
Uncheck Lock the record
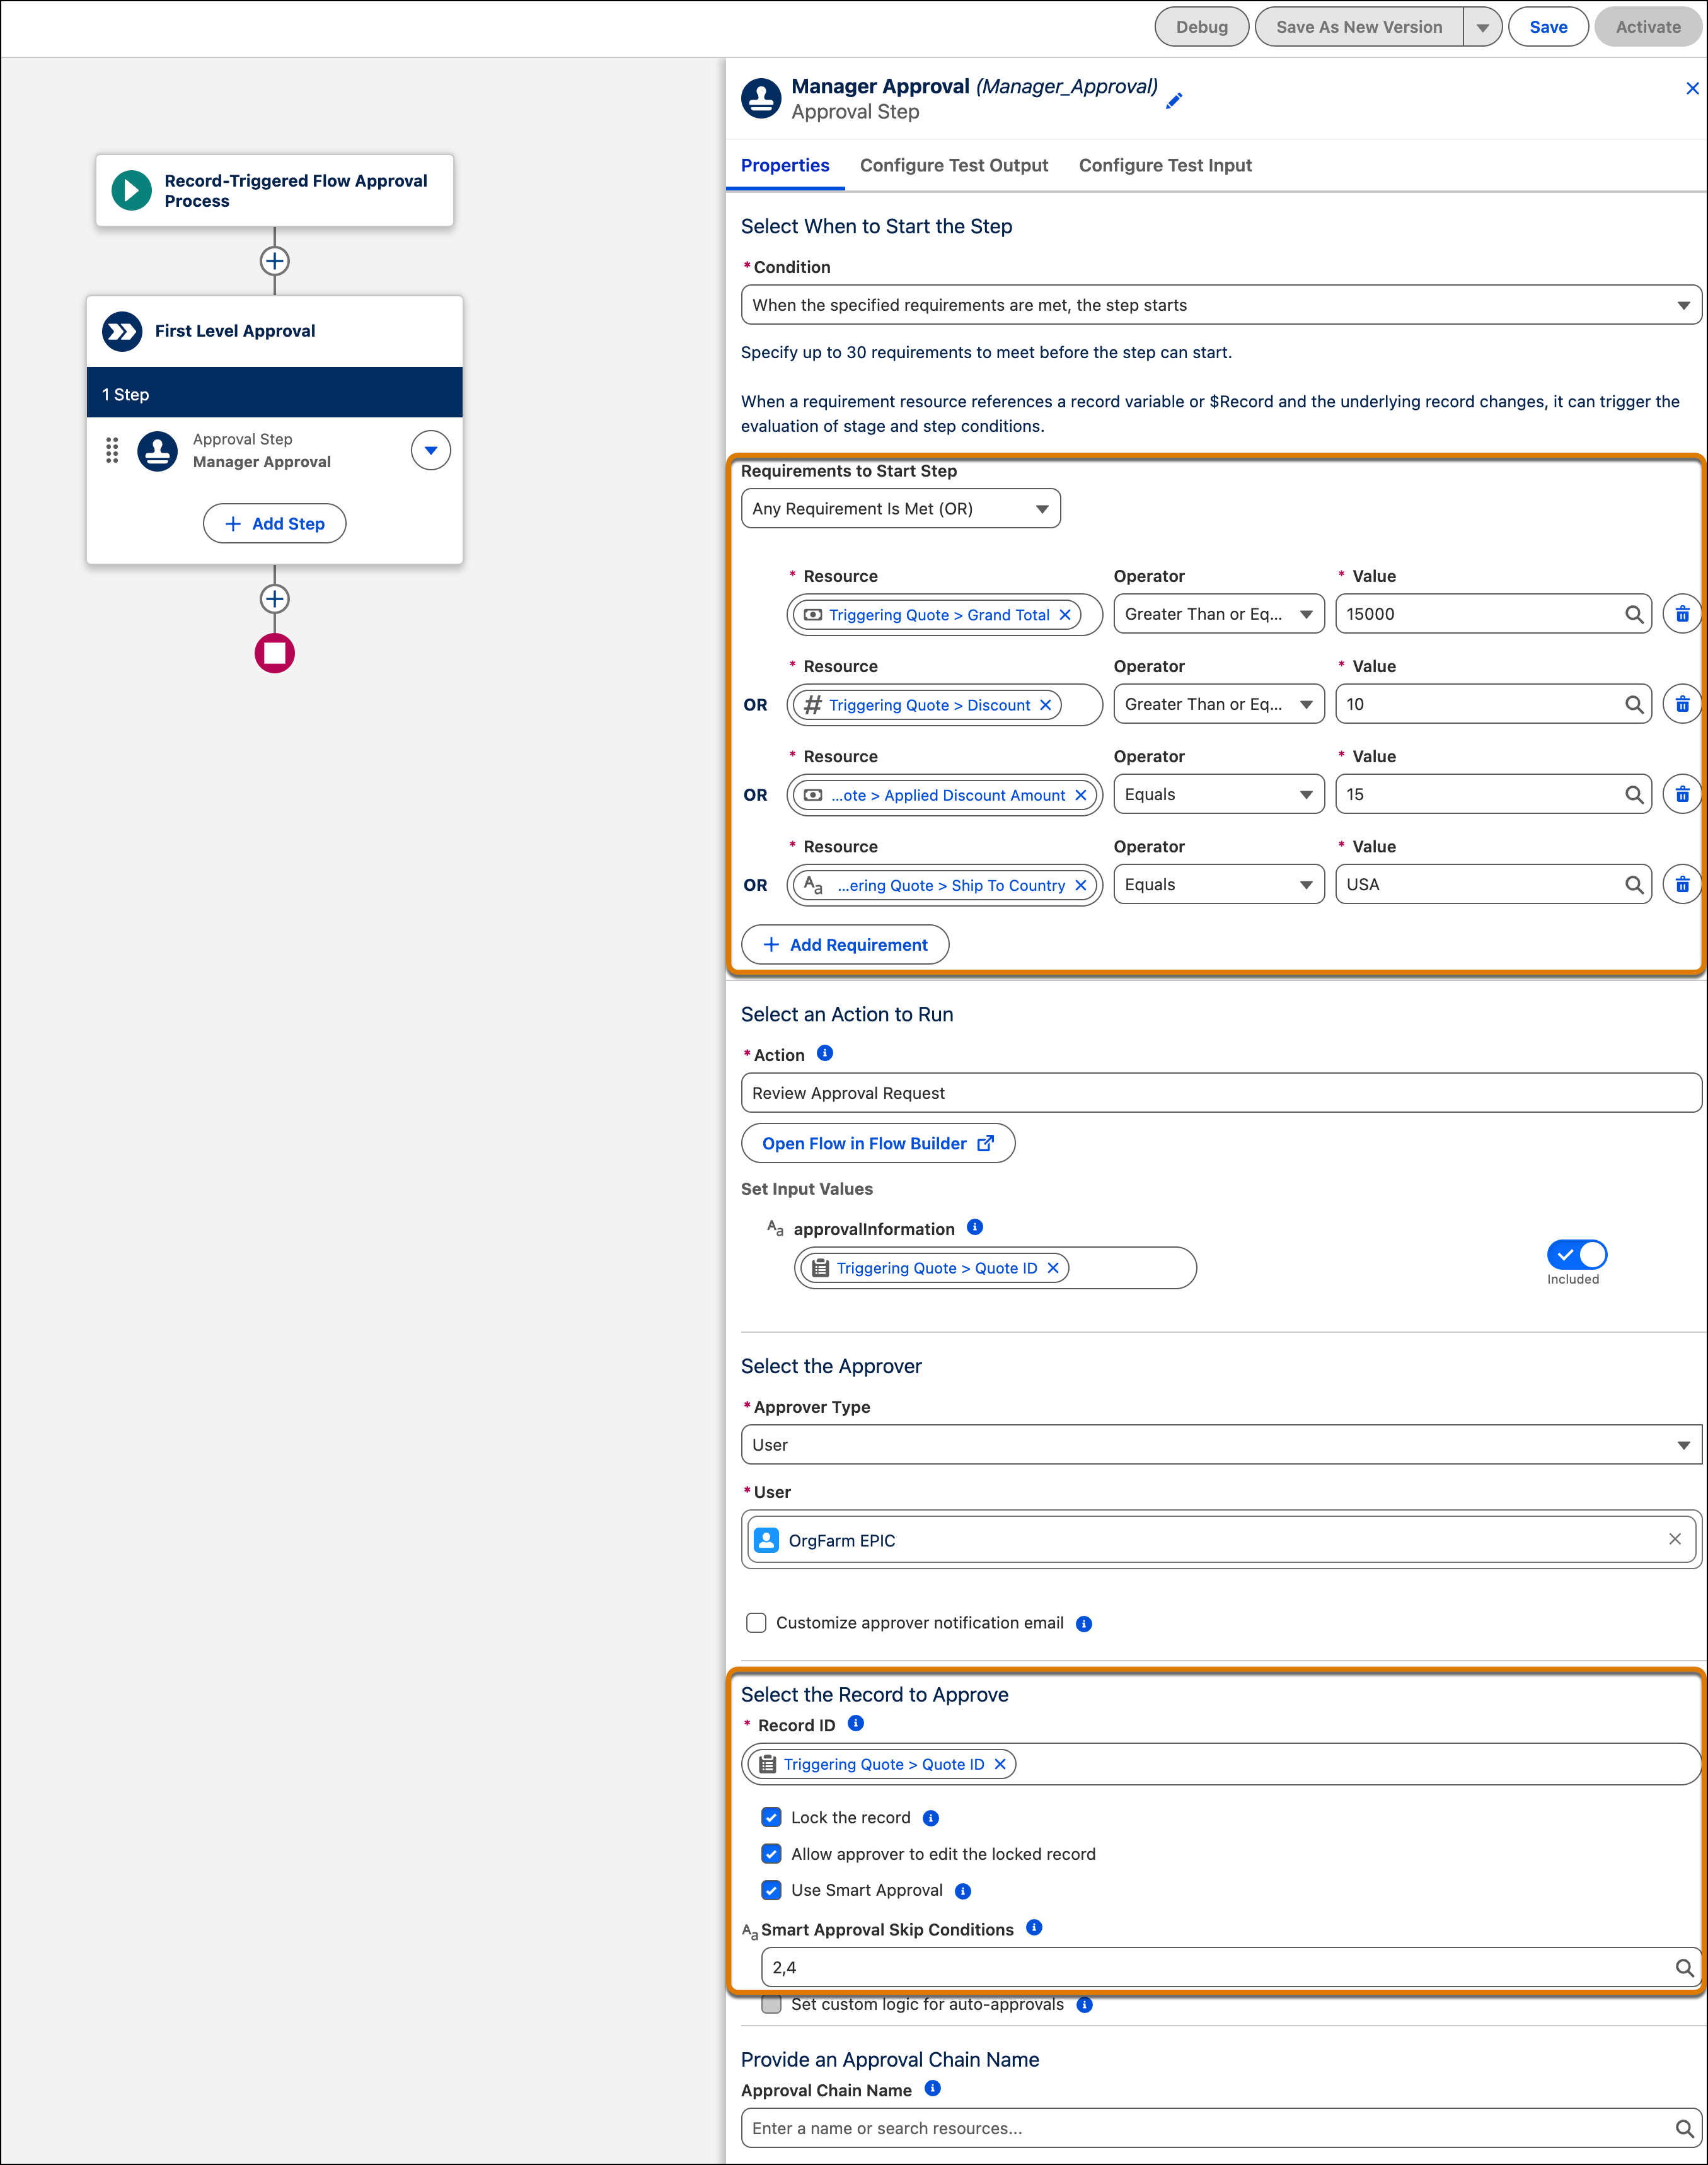pyautogui.click(x=771, y=1818)
